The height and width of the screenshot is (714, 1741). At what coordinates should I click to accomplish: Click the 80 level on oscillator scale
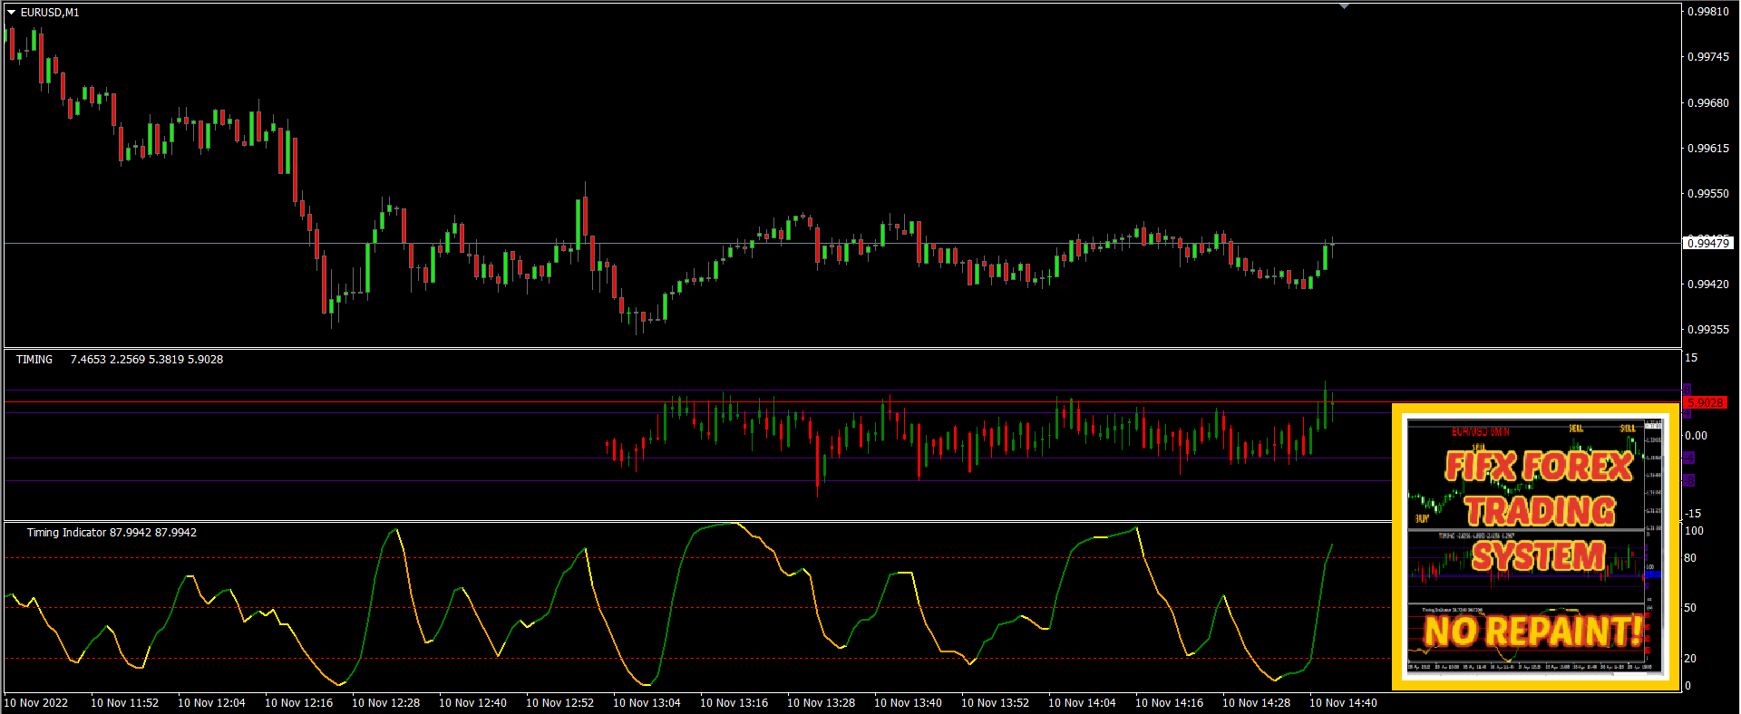coord(1690,558)
